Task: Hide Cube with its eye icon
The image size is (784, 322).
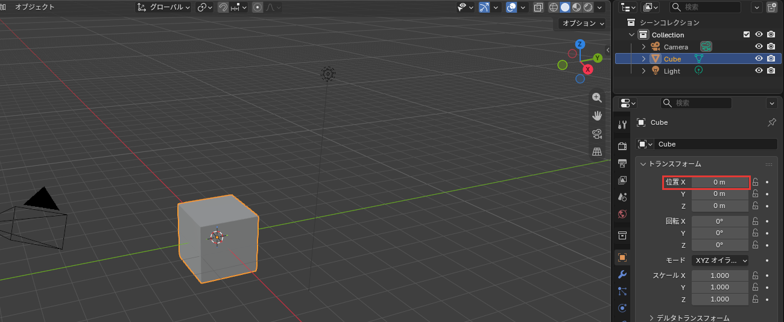Action: point(759,59)
